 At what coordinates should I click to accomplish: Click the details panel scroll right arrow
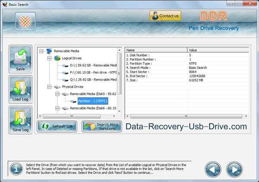point(246,116)
